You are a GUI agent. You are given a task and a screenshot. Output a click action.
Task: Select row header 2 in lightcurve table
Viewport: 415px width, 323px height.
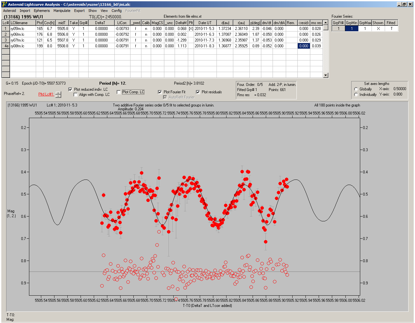coord(6,34)
